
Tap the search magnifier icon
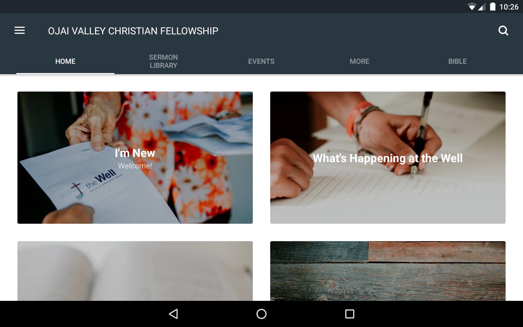(503, 31)
